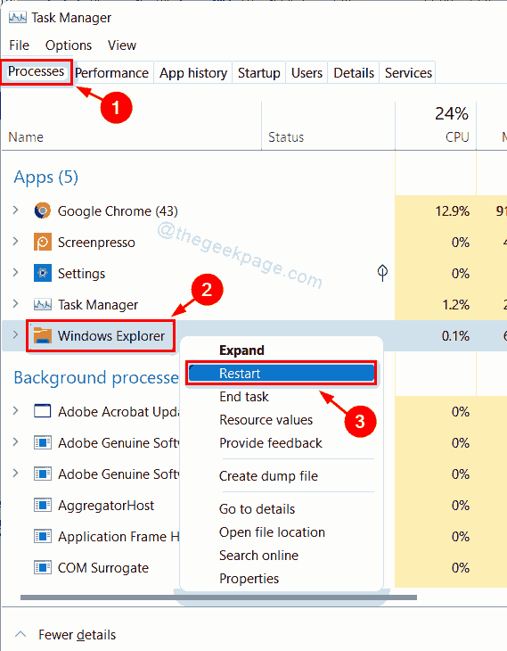Click the Fewer details link
The width and height of the screenshot is (507, 651).
point(78,635)
